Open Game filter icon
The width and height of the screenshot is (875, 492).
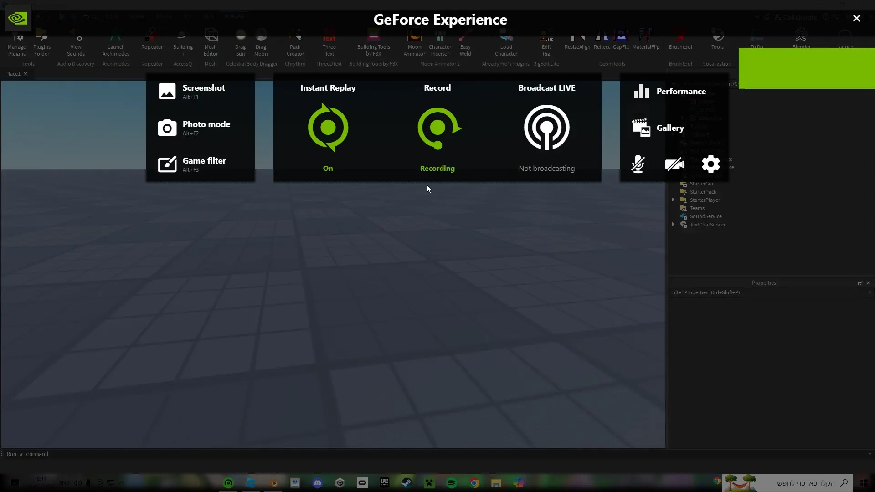(x=167, y=164)
